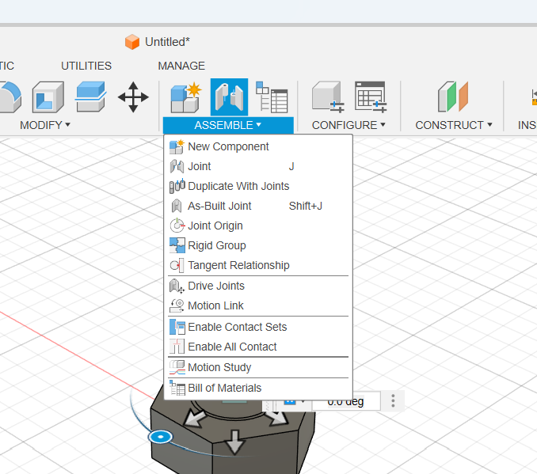
Task: Click the highlighted Joint toolbar icon
Action: click(x=229, y=97)
